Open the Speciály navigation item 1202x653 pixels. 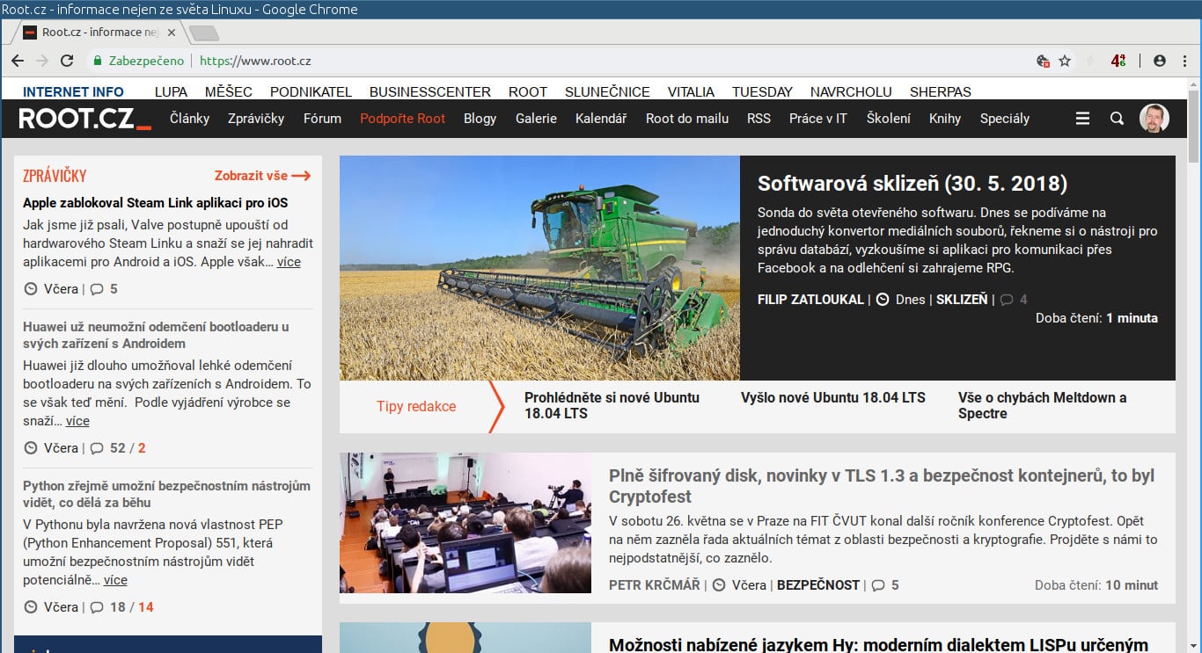[1005, 119]
